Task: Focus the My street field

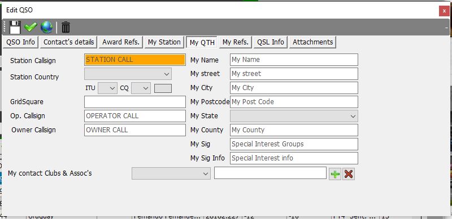Action: coord(294,74)
